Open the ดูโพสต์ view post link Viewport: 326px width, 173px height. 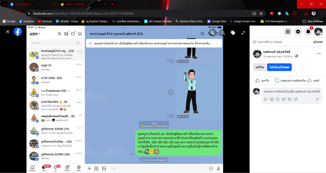coord(318,42)
